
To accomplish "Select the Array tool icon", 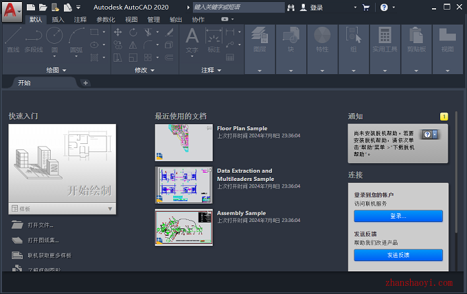I will (148, 58).
